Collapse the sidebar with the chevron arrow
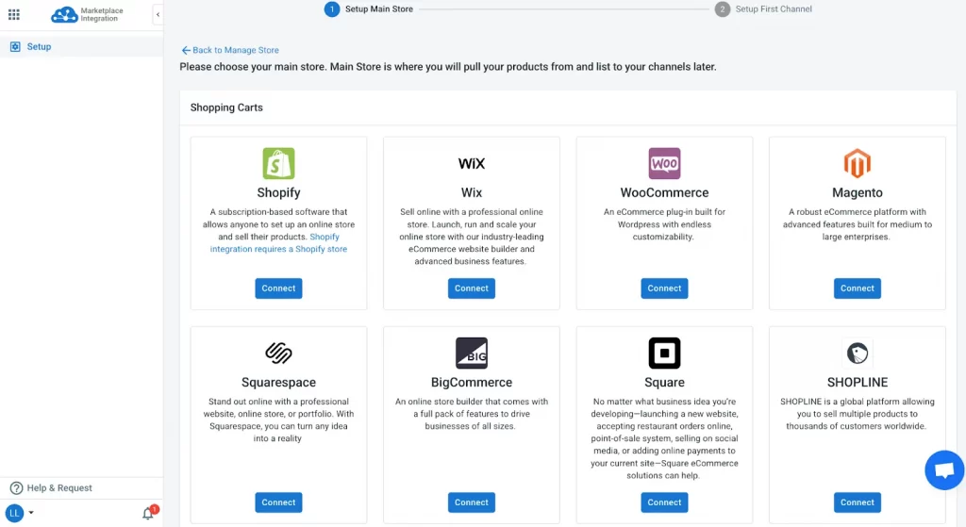The width and height of the screenshot is (966, 527). click(x=158, y=14)
